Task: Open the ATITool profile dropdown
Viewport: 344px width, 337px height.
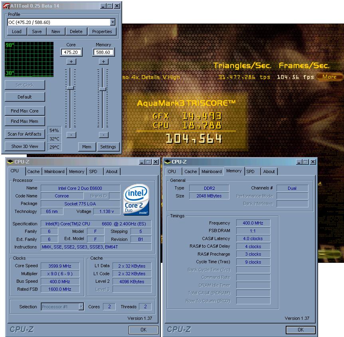Action: (113, 22)
